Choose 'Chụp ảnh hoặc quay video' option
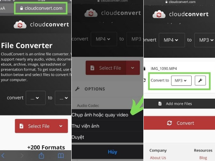 (x=100, y=115)
